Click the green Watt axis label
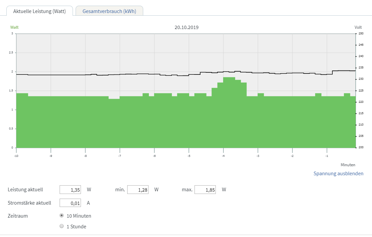 [14, 27]
